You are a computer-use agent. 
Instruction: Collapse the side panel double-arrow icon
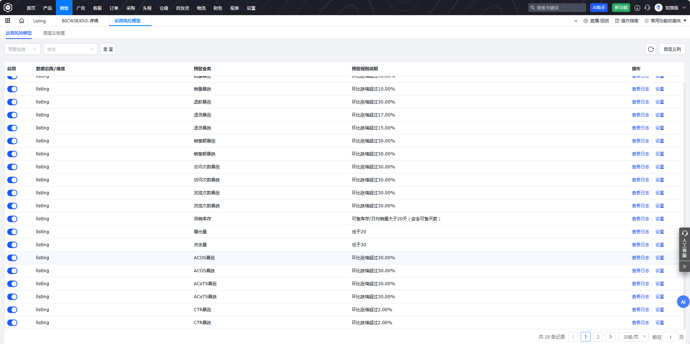[x=684, y=266]
